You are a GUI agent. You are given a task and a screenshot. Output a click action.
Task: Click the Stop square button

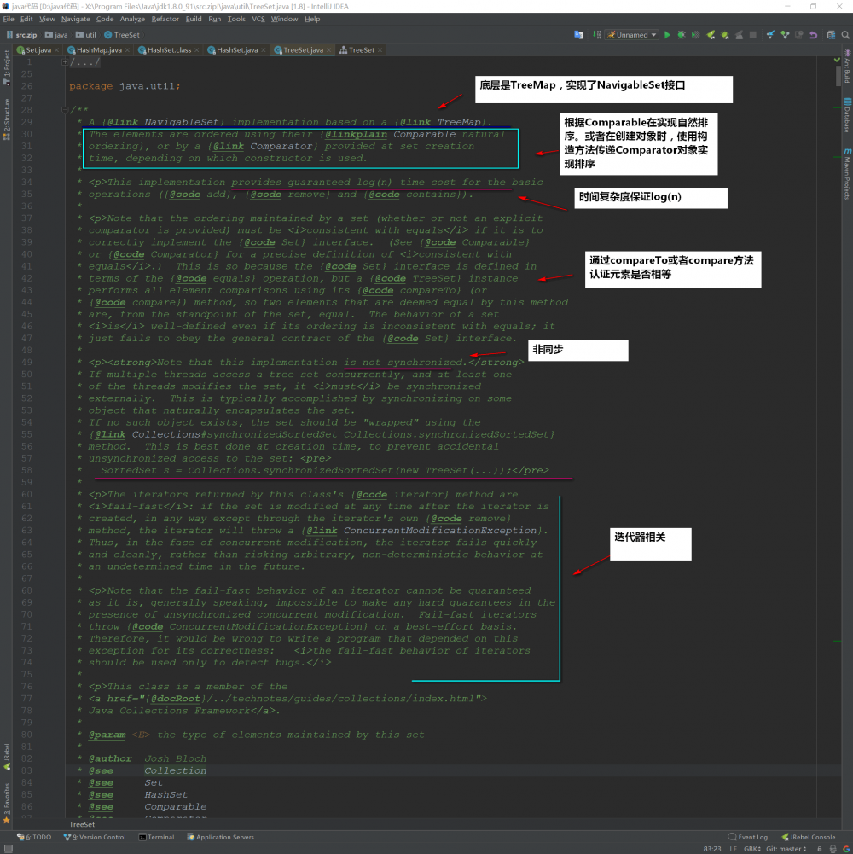click(x=753, y=35)
